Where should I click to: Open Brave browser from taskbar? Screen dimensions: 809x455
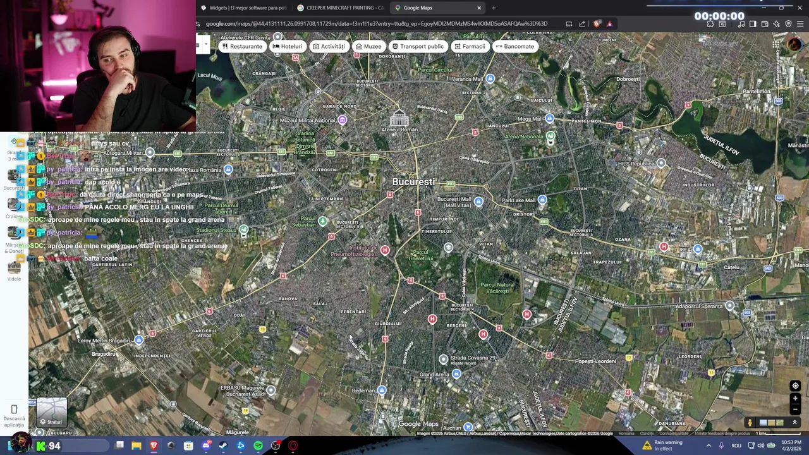[x=154, y=446]
